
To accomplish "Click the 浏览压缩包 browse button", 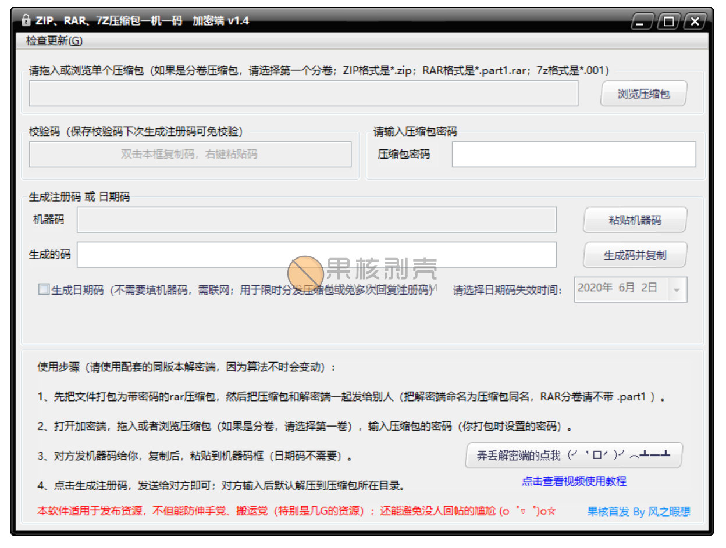I will click(643, 94).
